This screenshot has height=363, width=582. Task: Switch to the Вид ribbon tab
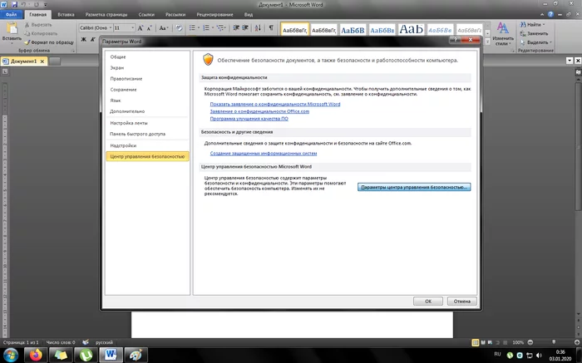pos(249,14)
